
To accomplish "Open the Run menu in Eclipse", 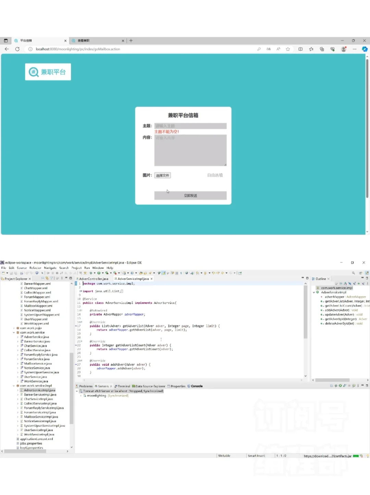I will tap(87, 268).
